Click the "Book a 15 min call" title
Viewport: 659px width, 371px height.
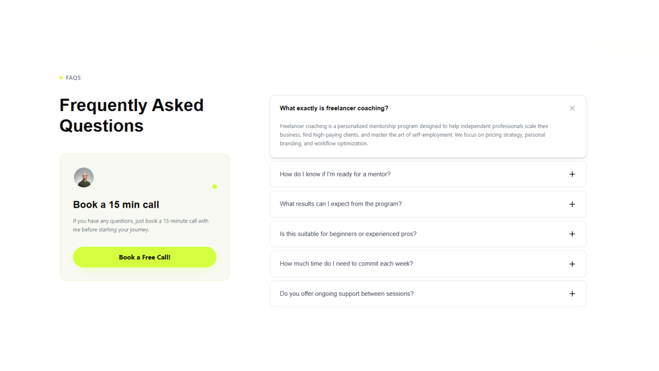pos(116,204)
